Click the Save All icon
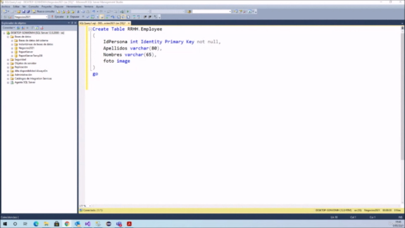The width and height of the screenshot is (405, 228). pos(28,11)
